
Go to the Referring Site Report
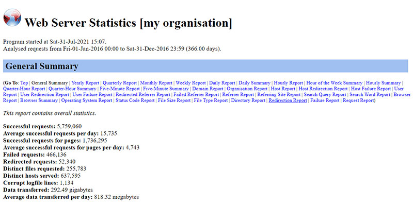279,94
